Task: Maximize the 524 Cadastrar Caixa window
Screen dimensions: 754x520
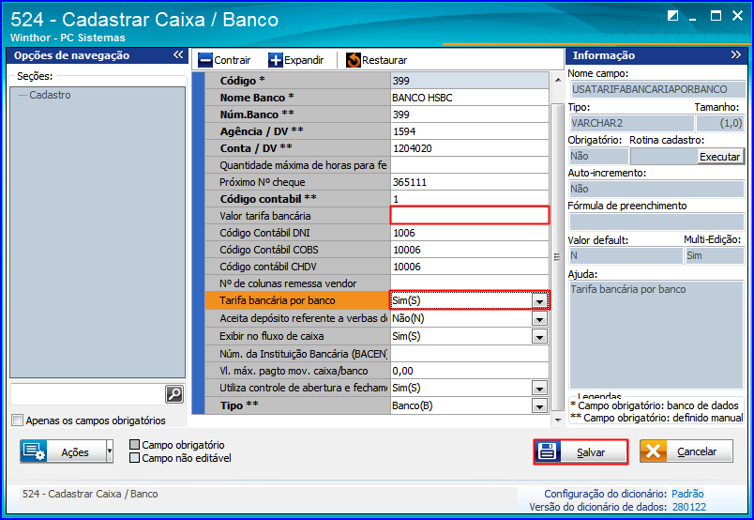Action: coord(716,15)
